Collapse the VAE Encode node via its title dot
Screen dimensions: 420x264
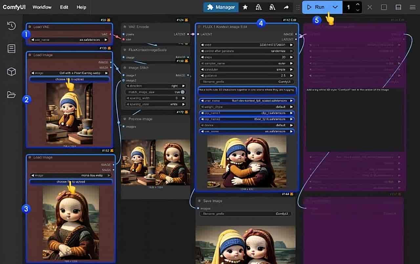125,27
